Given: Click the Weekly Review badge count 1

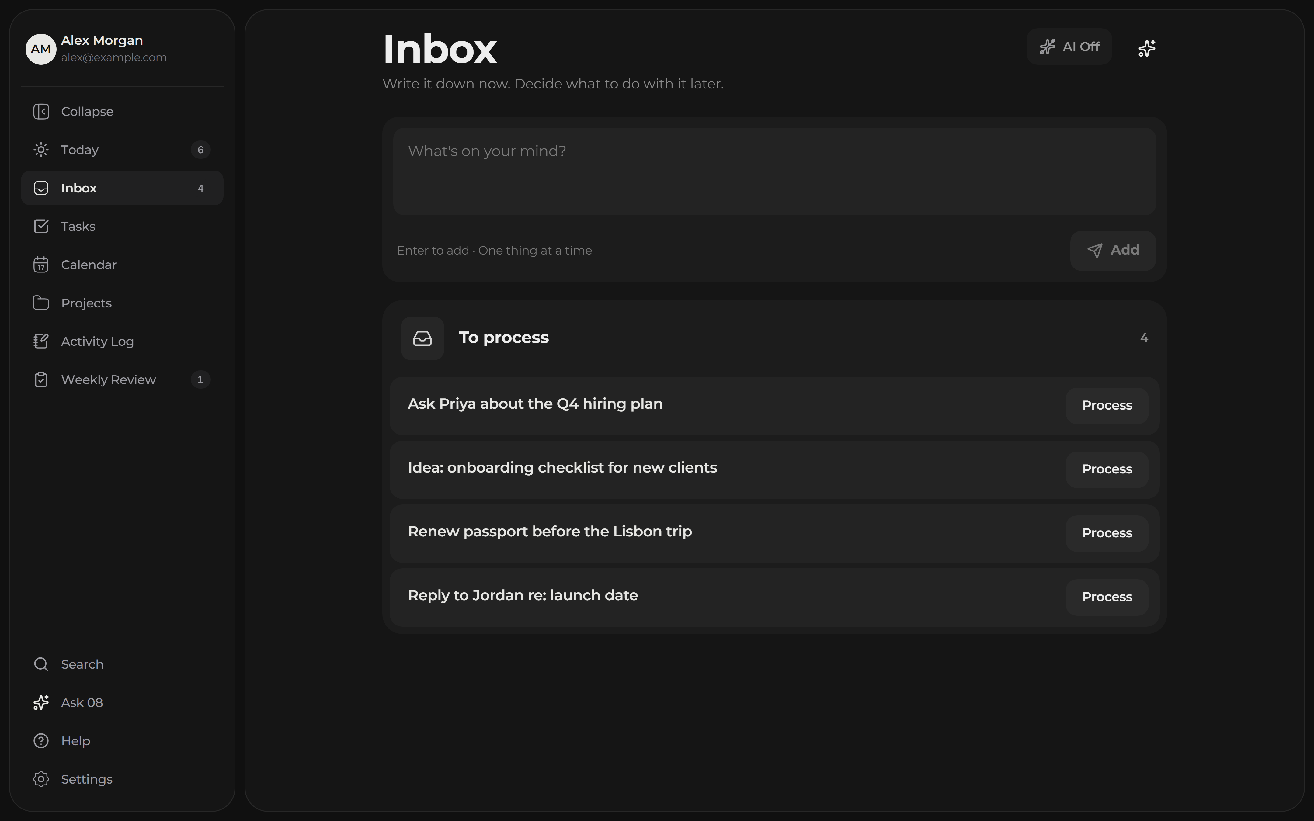Looking at the screenshot, I should (x=200, y=379).
